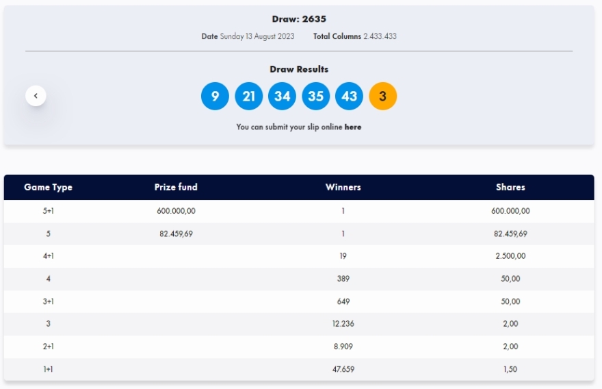Click the Shares column header
Image resolution: width=602 pixels, height=389 pixels.
tap(510, 187)
